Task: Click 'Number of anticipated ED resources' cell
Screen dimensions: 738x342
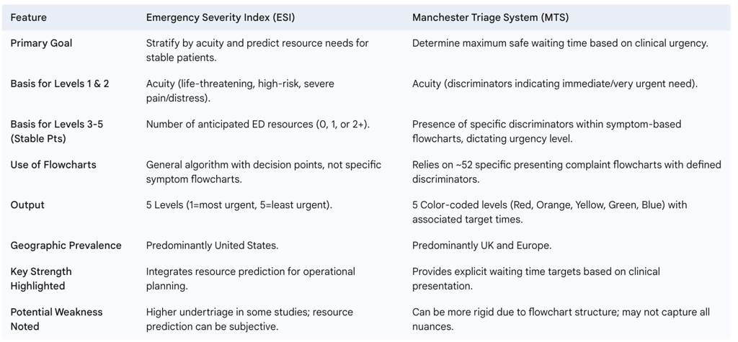Action: tap(258, 124)
